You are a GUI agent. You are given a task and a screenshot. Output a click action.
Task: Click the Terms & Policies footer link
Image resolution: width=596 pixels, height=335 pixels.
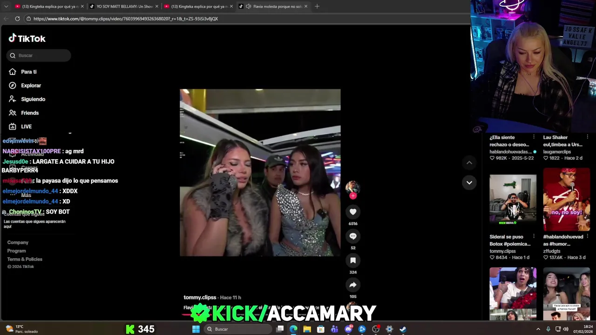click(25, 259)
